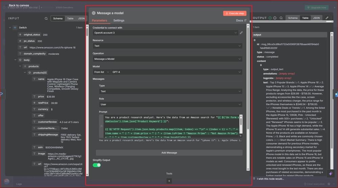338x188 pixels.
Task: Click the plus icon below Tools
Action: (169, 181)
